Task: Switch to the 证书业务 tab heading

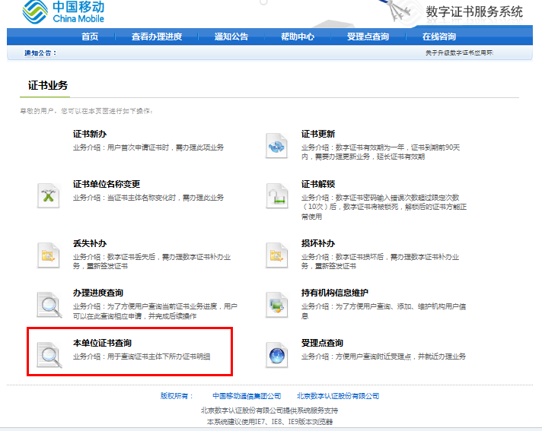Action: 47,85
